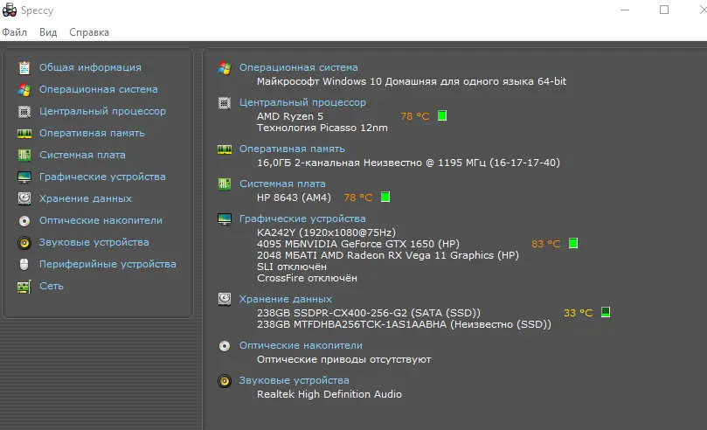The height and width of the screenshot is (430, 707).
Task: Click the Технология Picasso 12nm line
Action: 322,128
